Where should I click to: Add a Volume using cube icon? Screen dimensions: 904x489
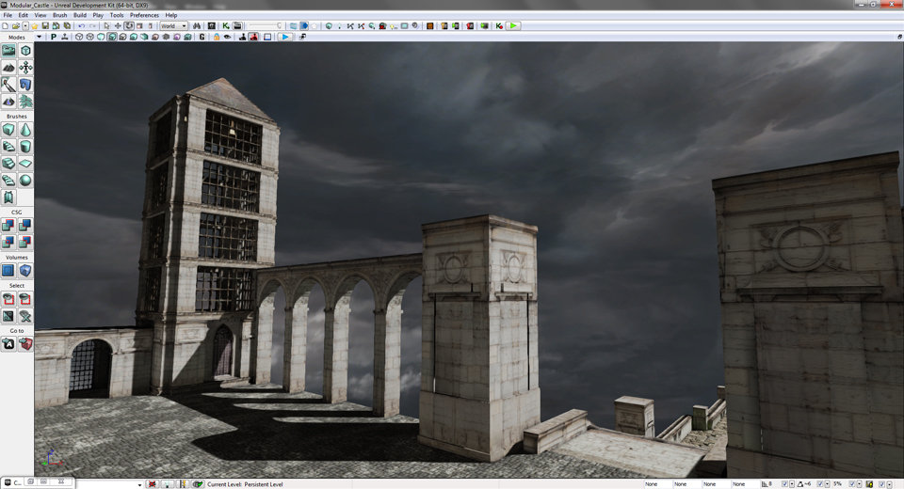coord(25,270)
